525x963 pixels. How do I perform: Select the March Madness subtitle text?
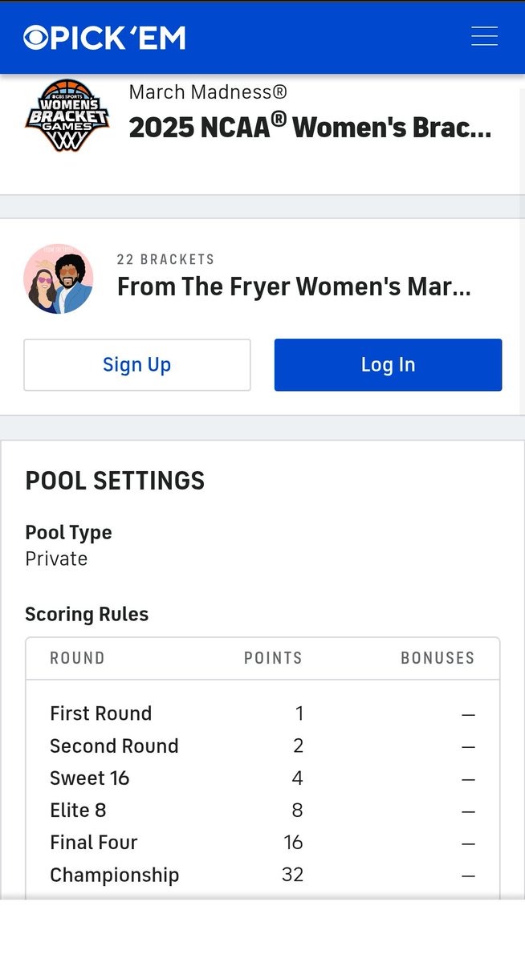point(208,92)
